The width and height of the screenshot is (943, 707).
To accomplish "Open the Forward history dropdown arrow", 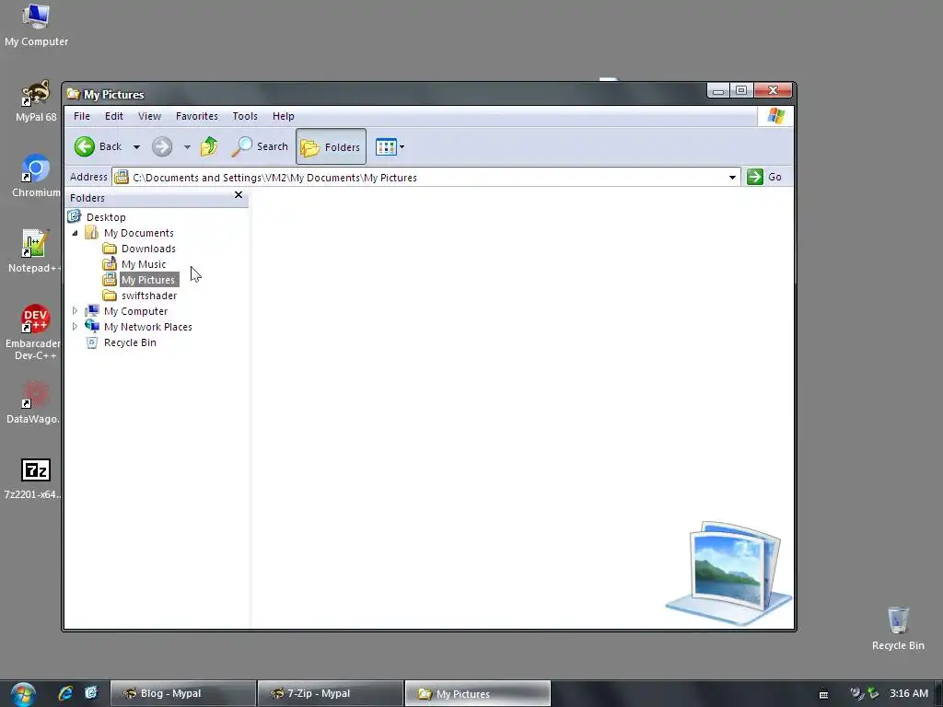I will 187,146.
